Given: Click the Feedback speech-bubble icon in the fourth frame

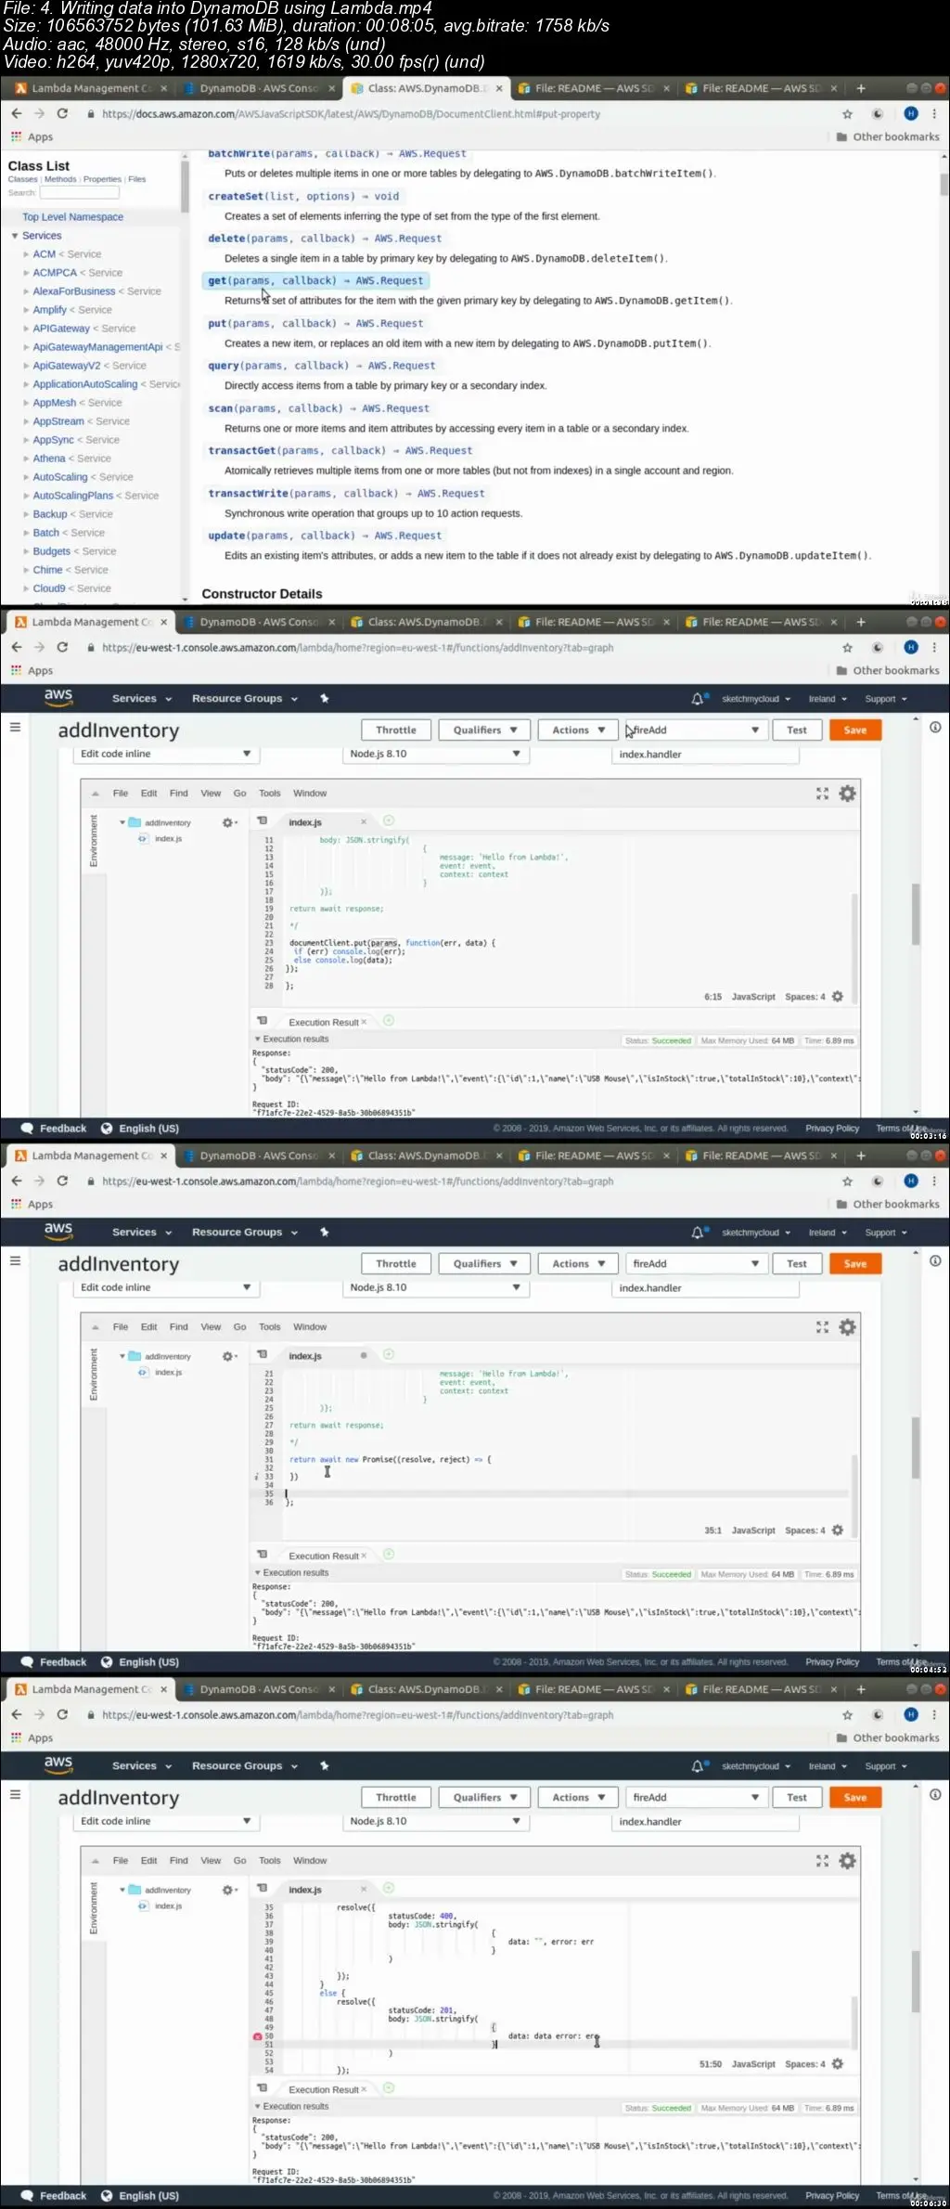Looking at the screenshot, I should (x=27, y=2196).
